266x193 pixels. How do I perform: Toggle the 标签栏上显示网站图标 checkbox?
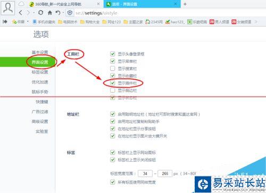113,152
